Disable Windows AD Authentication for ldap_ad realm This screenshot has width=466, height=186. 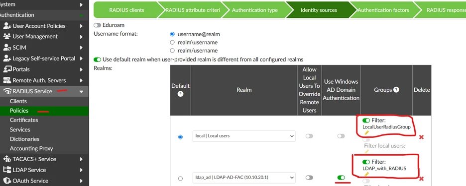click(341, 178)
